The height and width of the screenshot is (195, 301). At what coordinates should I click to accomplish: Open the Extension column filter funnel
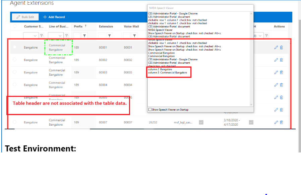pos(109,36)
